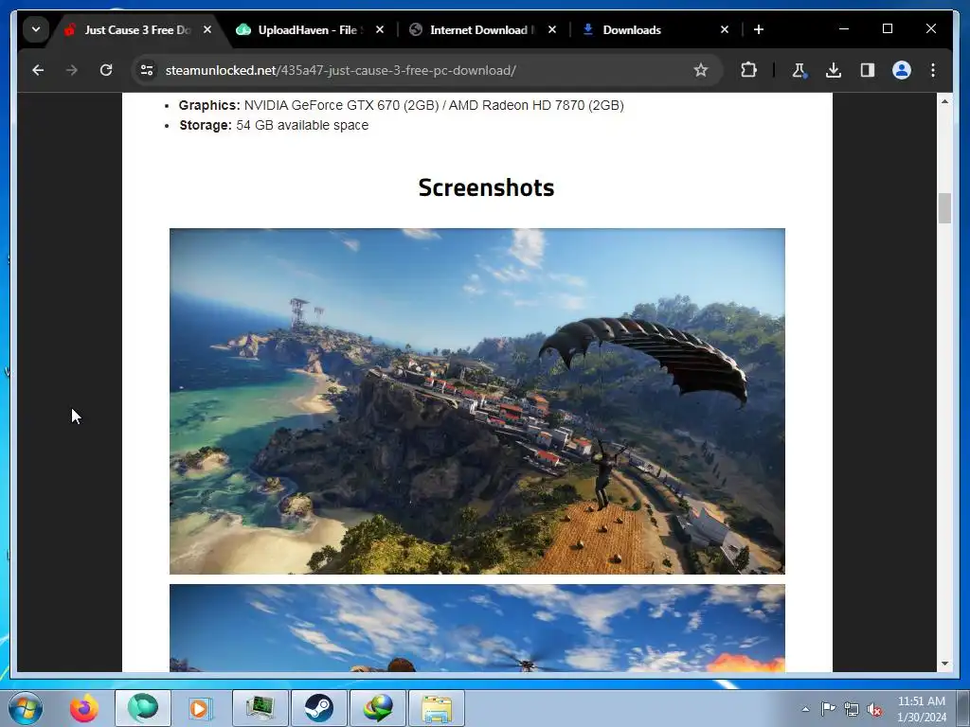The height and width of the screenshot is (727, 970).
Task: Open the Extensions puzzle icon
Action: pos(748,70)
